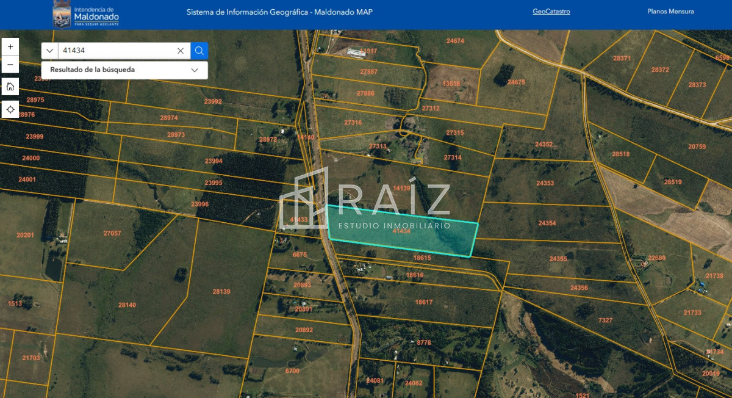Click parcel 28371 in the upper right
The width and height of the screenshot is (732, 398).
pos(621,59)
